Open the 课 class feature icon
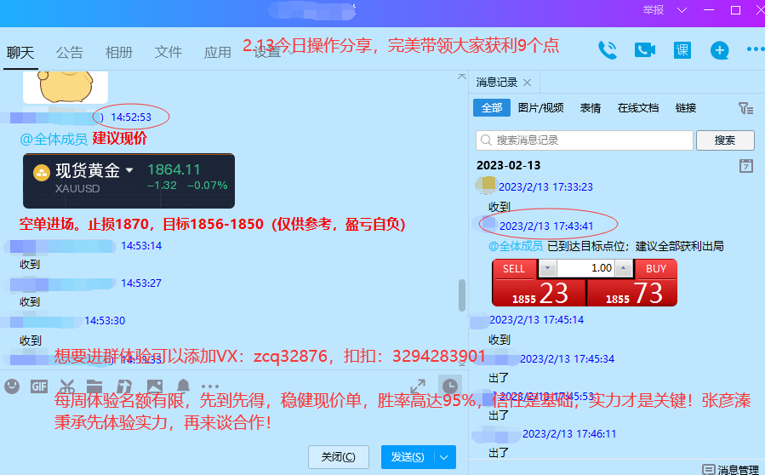The height and width of the screenshot is (475, 765). [682, 49]
